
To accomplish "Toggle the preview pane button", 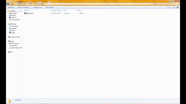I will pyautogui.click(x=174, y=7).
